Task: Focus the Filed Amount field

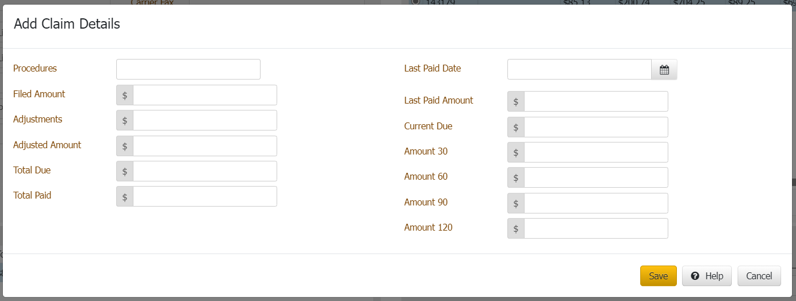Action: (x=204, y=95)
